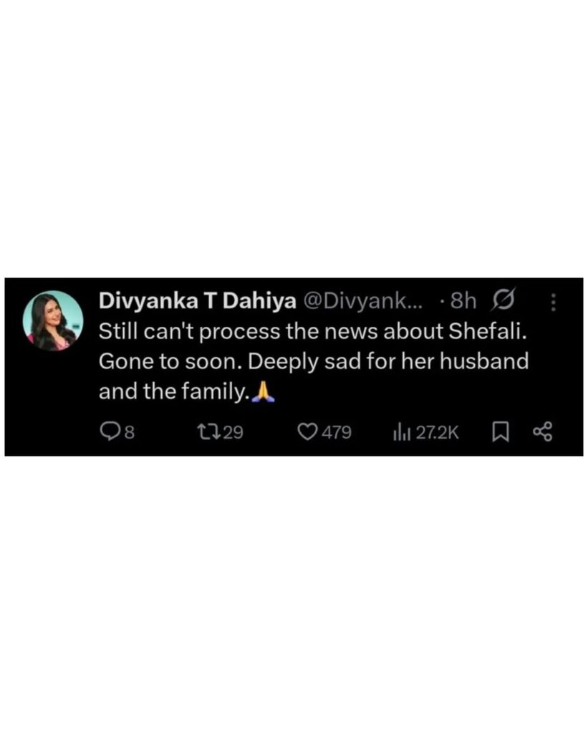The height and width of the screenshot is (734, 588).
Task: Bookmark this post
Action: tap(501, 432)
